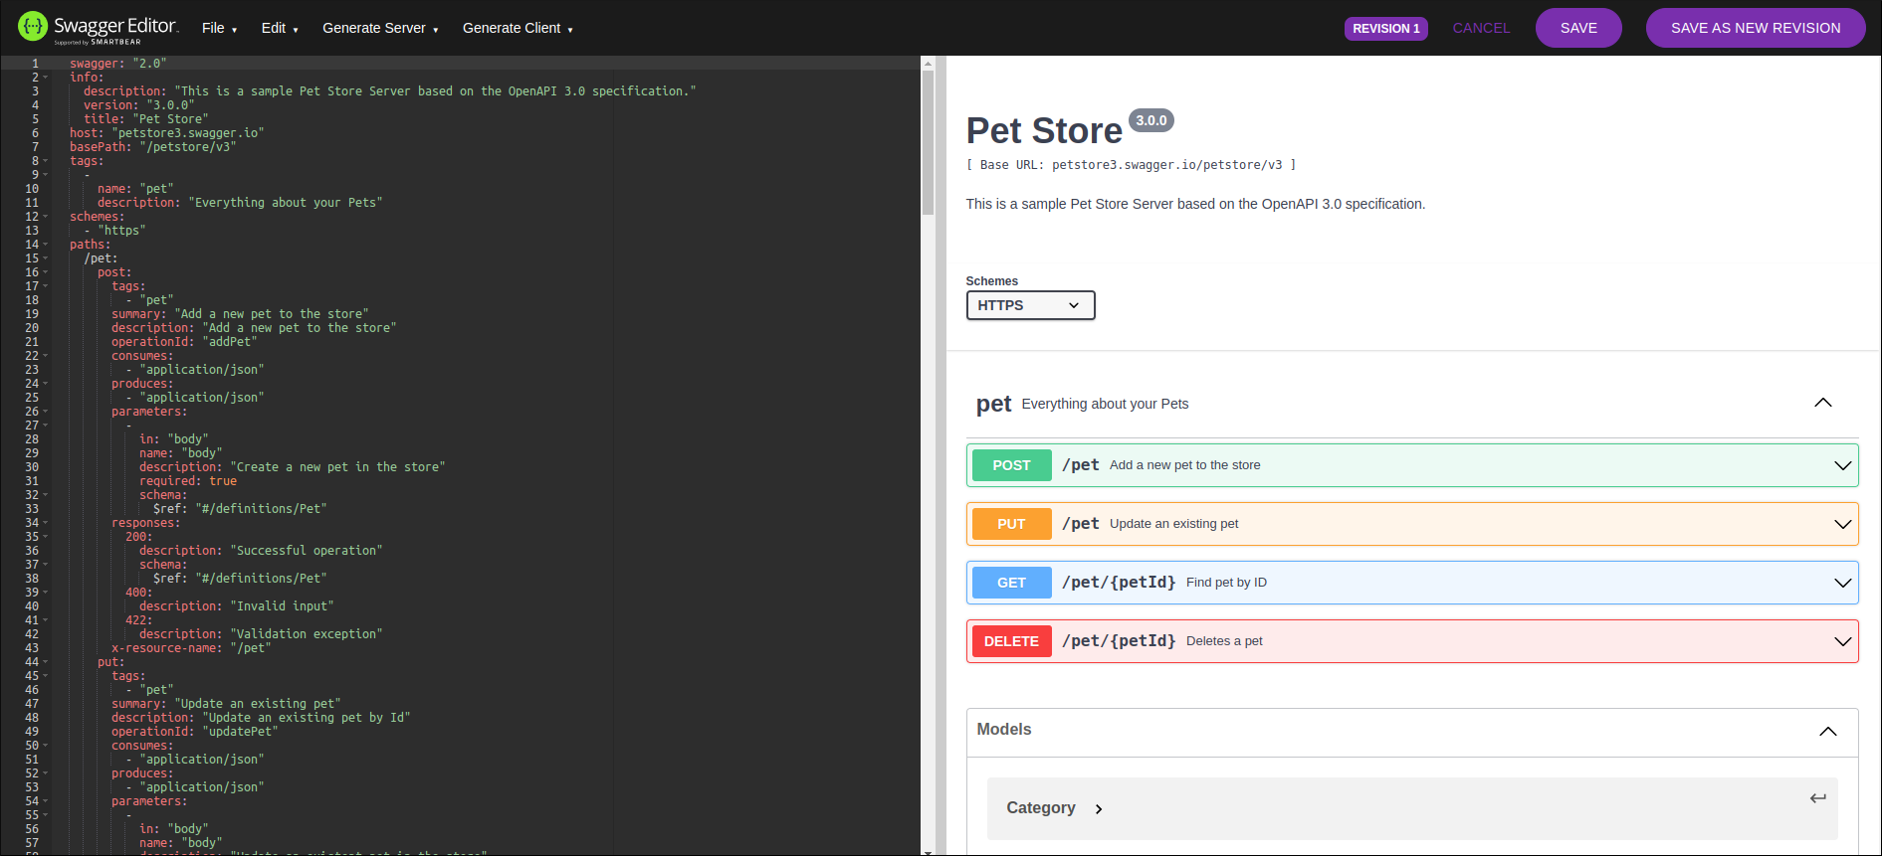Fold the post block at line 16
The image size is (1882, 856).
[x=46, y=272]
